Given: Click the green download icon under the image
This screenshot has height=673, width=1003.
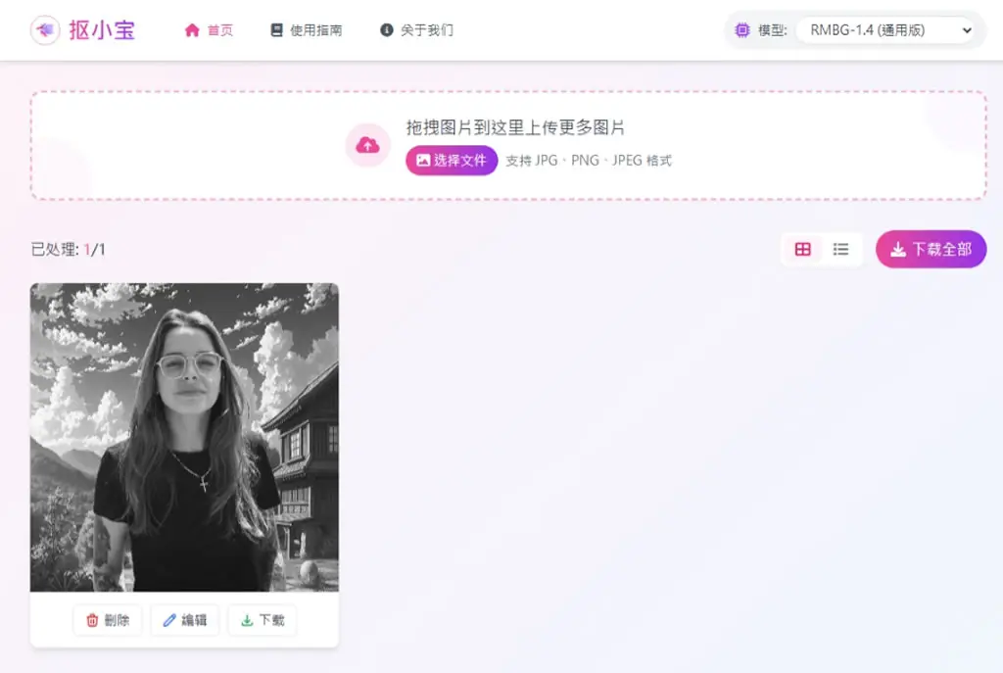Looking at the screenshot, I should (247, 620).
